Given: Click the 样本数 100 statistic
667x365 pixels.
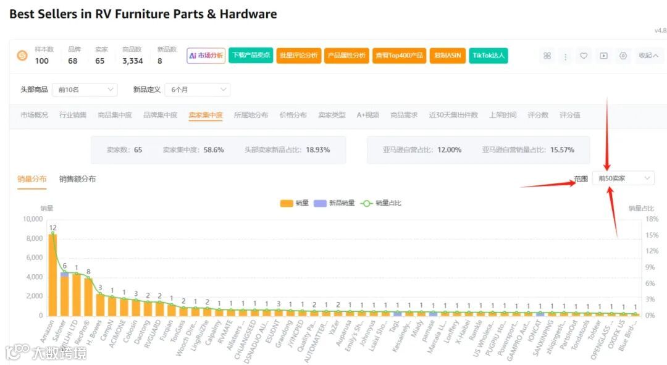Looking at the screenshot, I should click(44, 56).
